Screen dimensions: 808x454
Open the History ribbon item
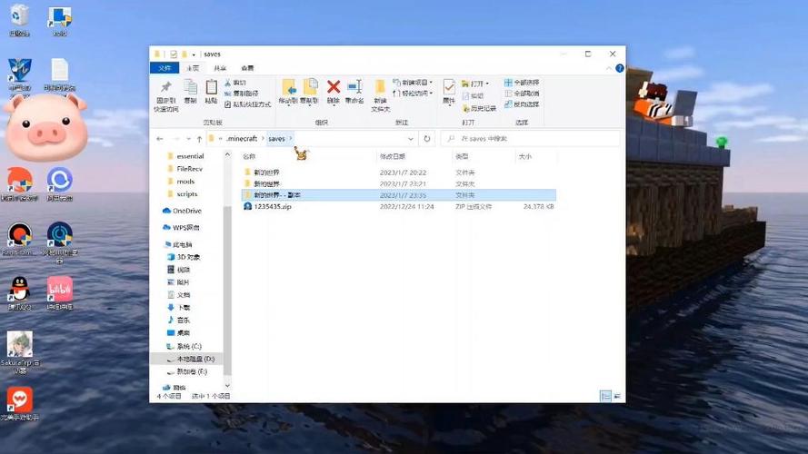point(479,108)
